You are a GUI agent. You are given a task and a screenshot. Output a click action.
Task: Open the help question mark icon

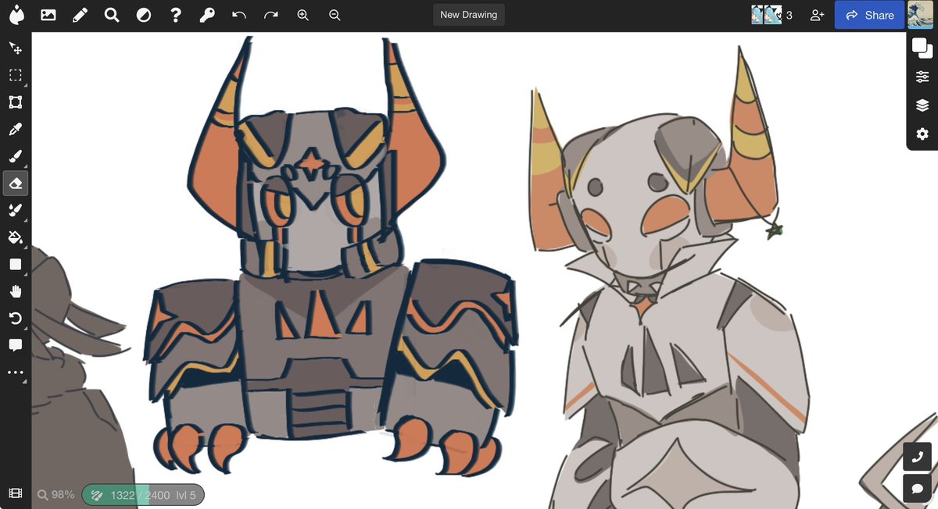click(176, 15)
